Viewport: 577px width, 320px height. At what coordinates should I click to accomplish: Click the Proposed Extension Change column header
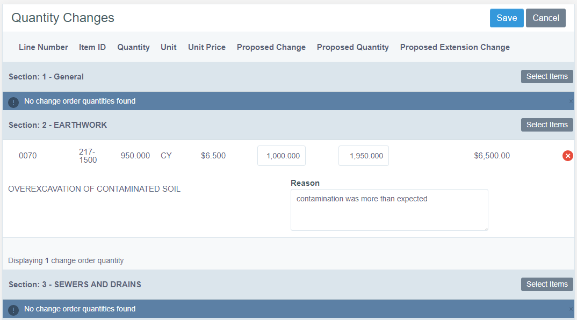455,47
